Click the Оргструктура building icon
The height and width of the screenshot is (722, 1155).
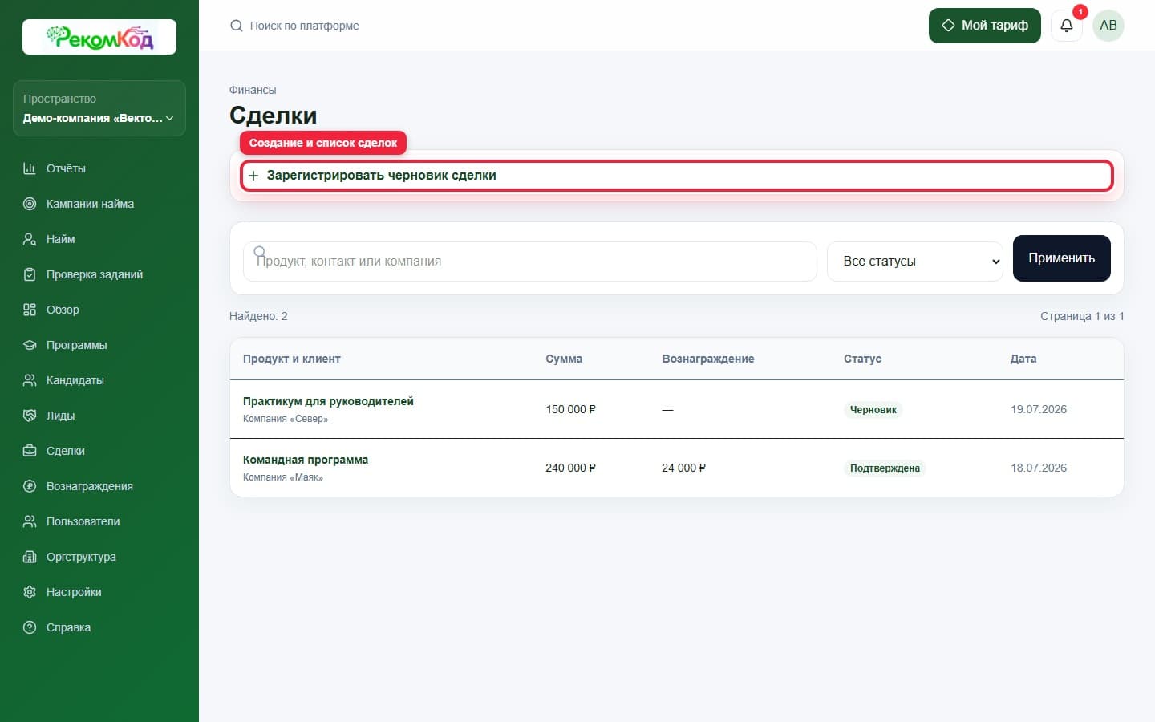coord(30,557)
